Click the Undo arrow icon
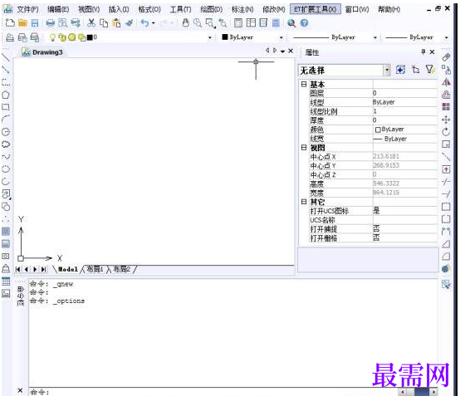465x401 pixels. coord(144,23)
